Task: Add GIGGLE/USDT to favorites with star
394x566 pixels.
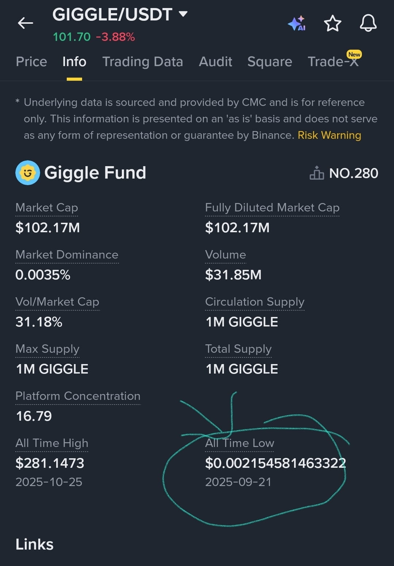Action: click(x=332, y=23)
